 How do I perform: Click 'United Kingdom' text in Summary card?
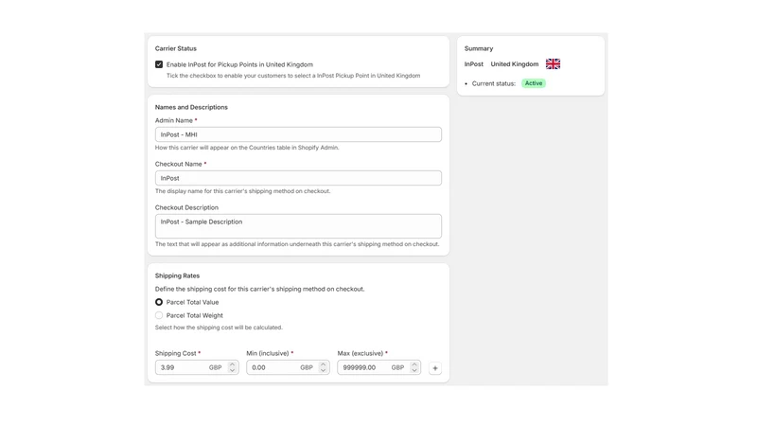(x=515, y=63)
